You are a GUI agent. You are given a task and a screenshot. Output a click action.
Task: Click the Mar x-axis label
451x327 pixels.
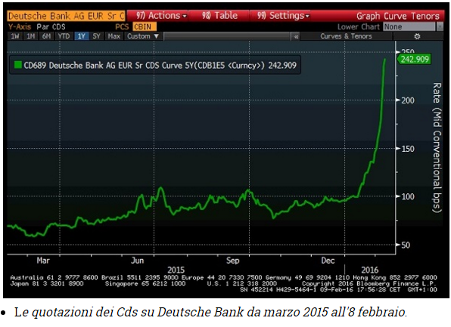(x=43, y=261)
